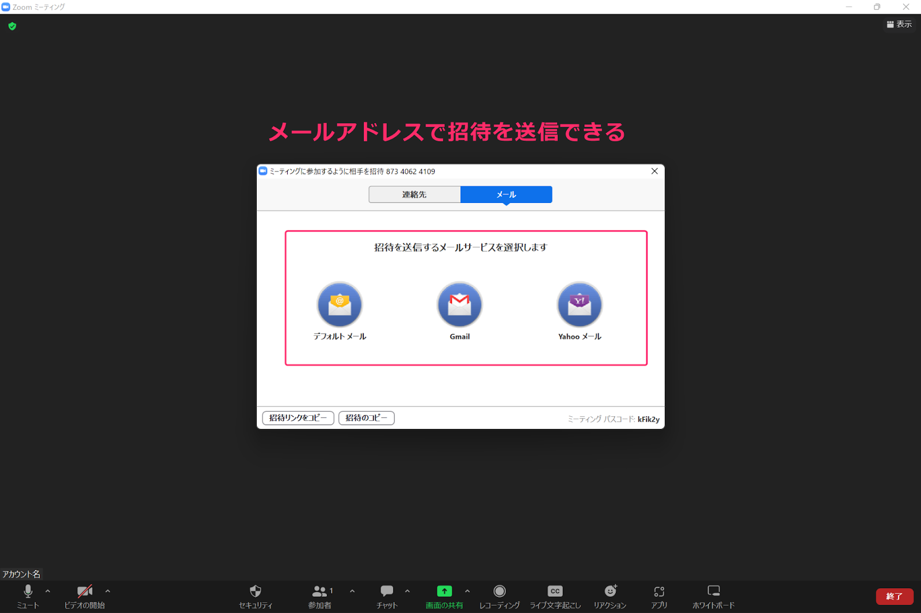Open the Whiteboard tool
Viewport: 921px width, 613px height.
[x=714, y=596]
